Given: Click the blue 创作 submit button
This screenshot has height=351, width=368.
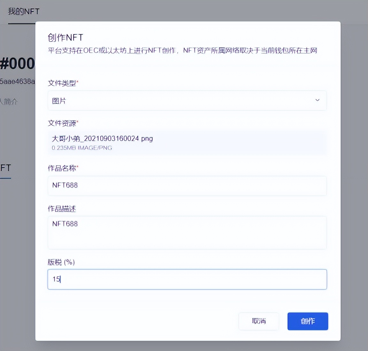Looking at the screenshot, I should pos(307,321).
